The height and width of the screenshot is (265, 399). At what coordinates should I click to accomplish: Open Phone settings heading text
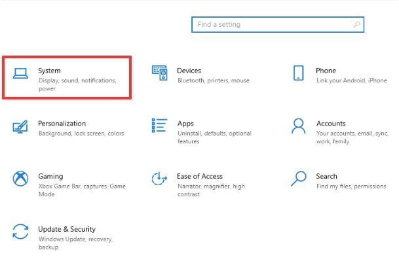(326, 71)
